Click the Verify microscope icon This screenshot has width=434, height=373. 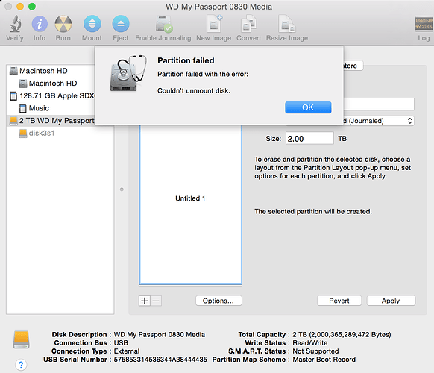point(15,24)
